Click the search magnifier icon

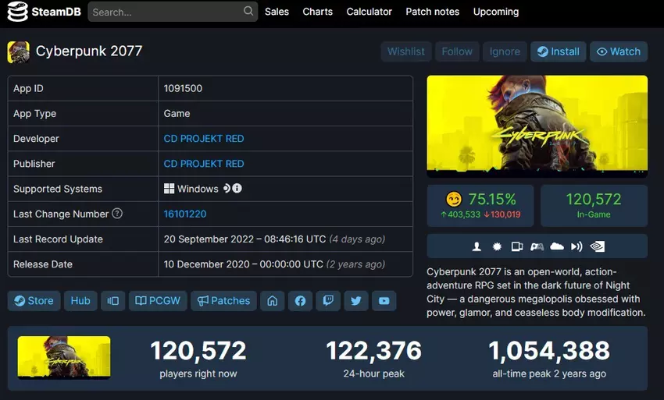248,12
